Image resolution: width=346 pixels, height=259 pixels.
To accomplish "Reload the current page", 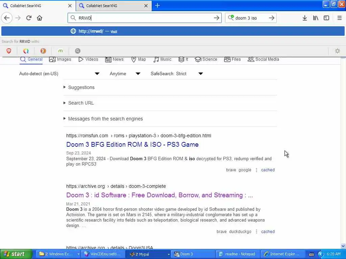I will (29, 18).
